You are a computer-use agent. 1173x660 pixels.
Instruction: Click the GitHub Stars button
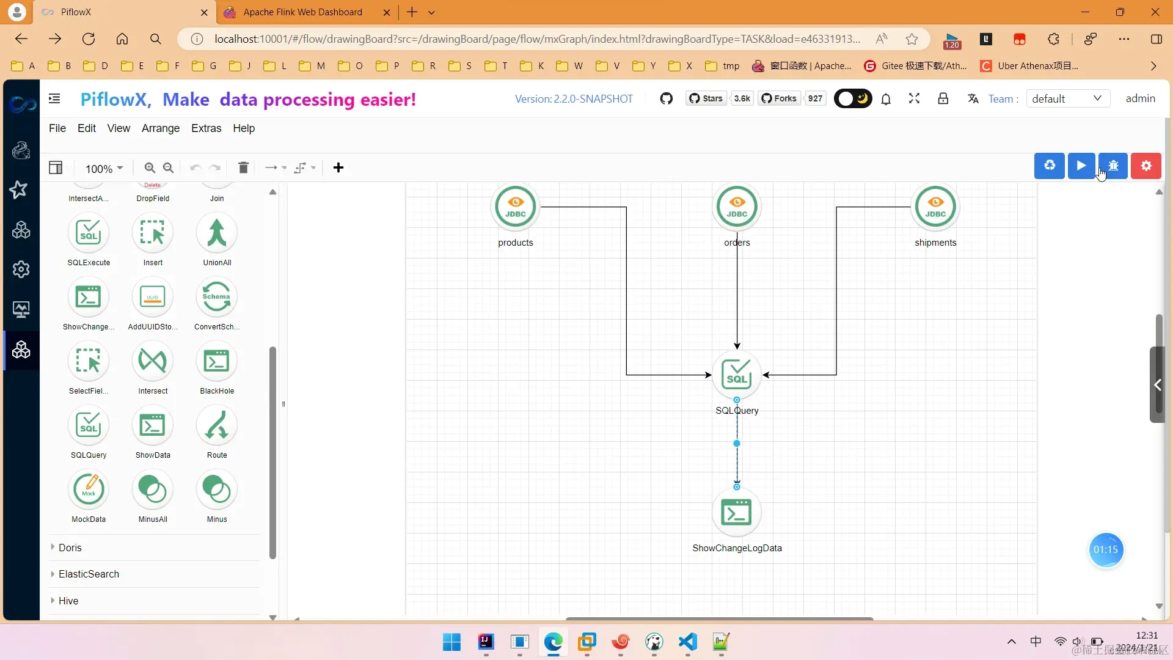tap(706, 98)
